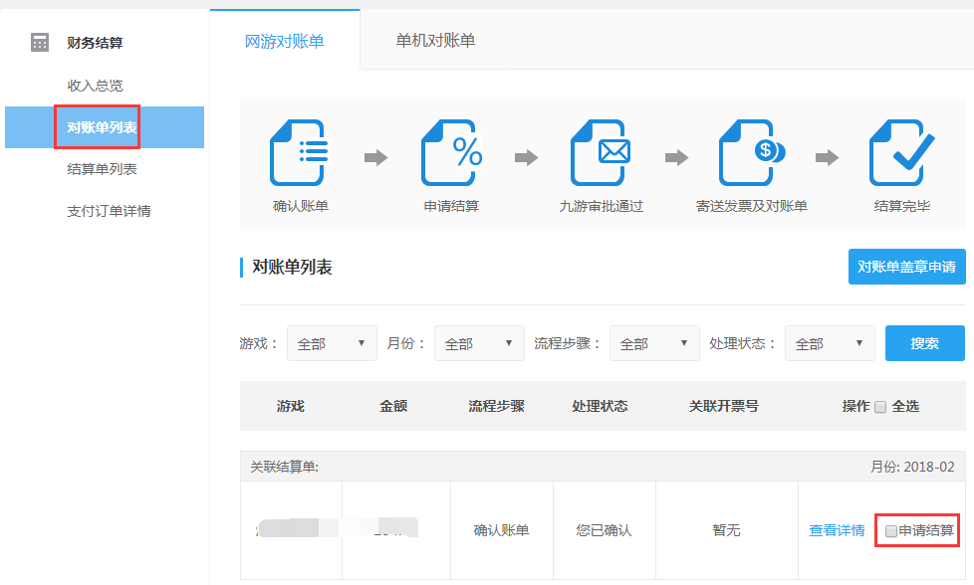Viewport: 974px width, 585px height.
Task: Click the 对账单盖章申请 button
Action: [906, 267]
